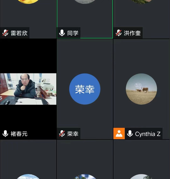The height and width of the screenshot is (179, 170).
Task: Select the 同学 name label
Action: coord(73,33)
